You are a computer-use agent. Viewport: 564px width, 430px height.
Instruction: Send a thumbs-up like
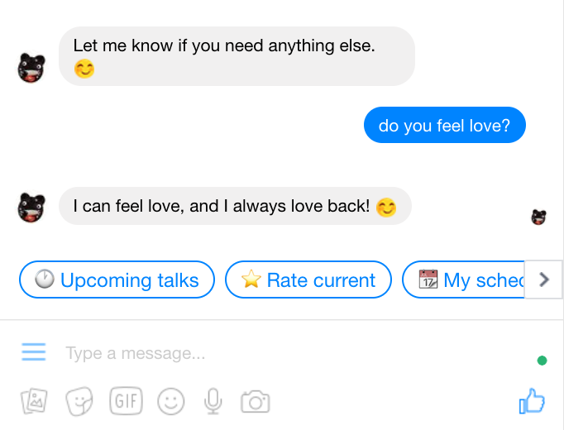[x=532, y=401]
